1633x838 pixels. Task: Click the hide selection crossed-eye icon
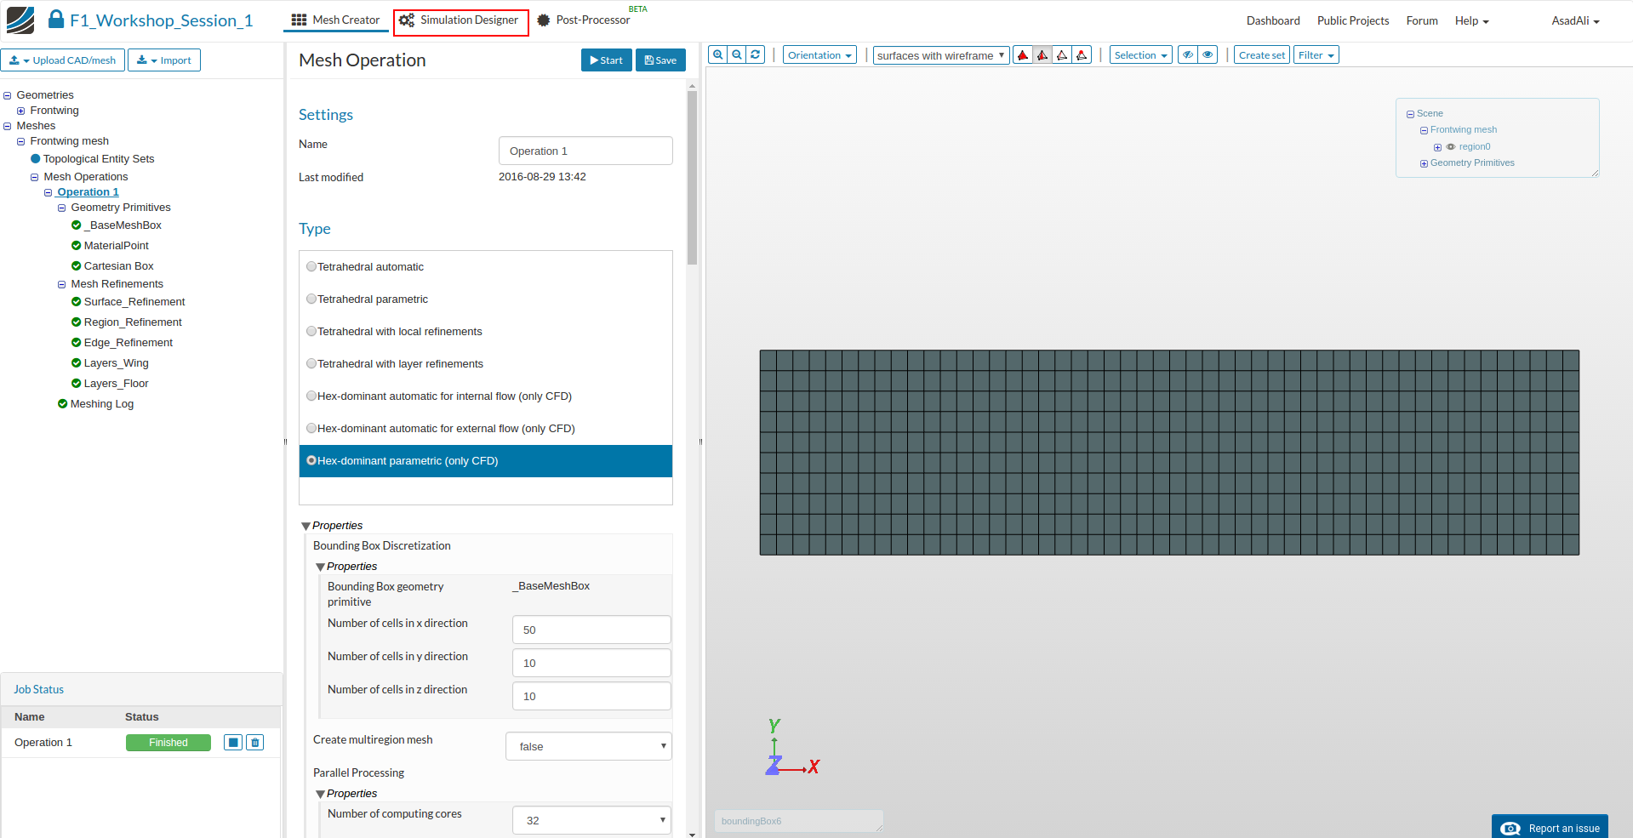[x=1188, y=55]
